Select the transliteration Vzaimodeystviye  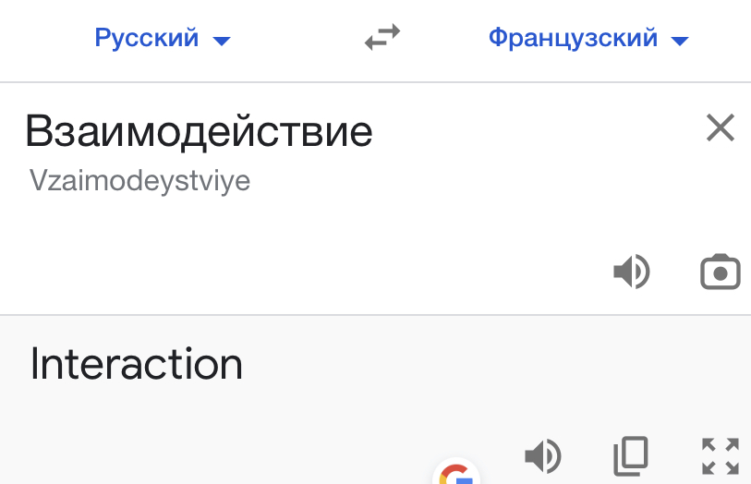tap(139, 180)
